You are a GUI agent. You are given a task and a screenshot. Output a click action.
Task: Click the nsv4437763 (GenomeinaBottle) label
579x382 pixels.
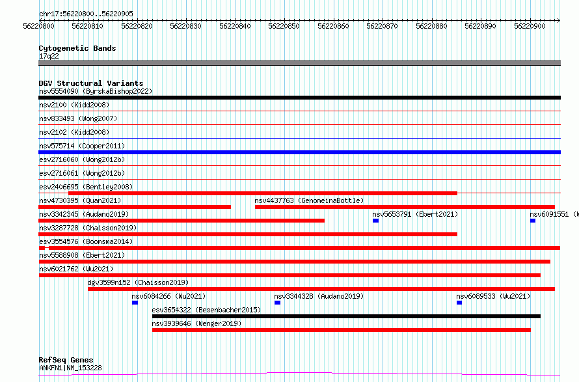(x=309, y=200)
